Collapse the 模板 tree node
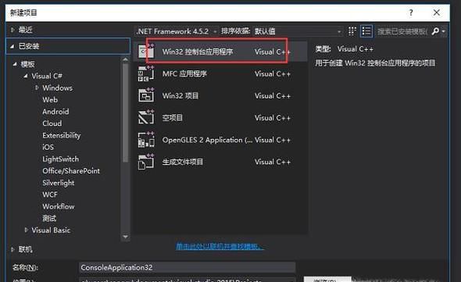Viewport: 461px width, 282px height. click(x=15, y=64)
